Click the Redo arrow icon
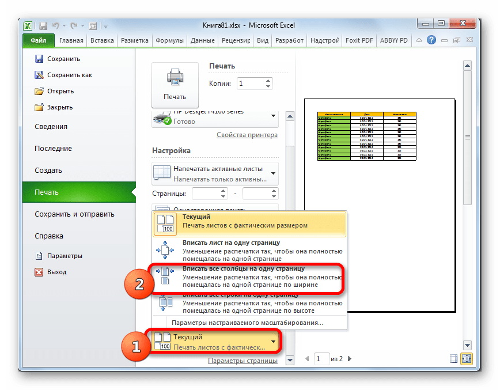500x390 pixels. (74, 25)
